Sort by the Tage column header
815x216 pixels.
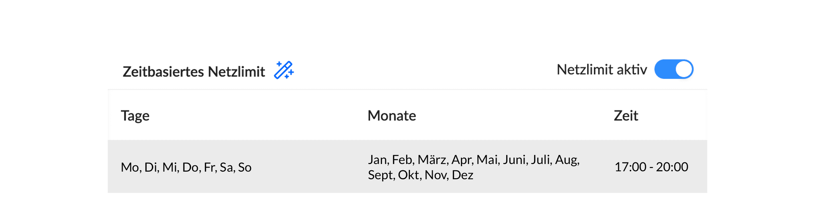click(x=135, y=116)
